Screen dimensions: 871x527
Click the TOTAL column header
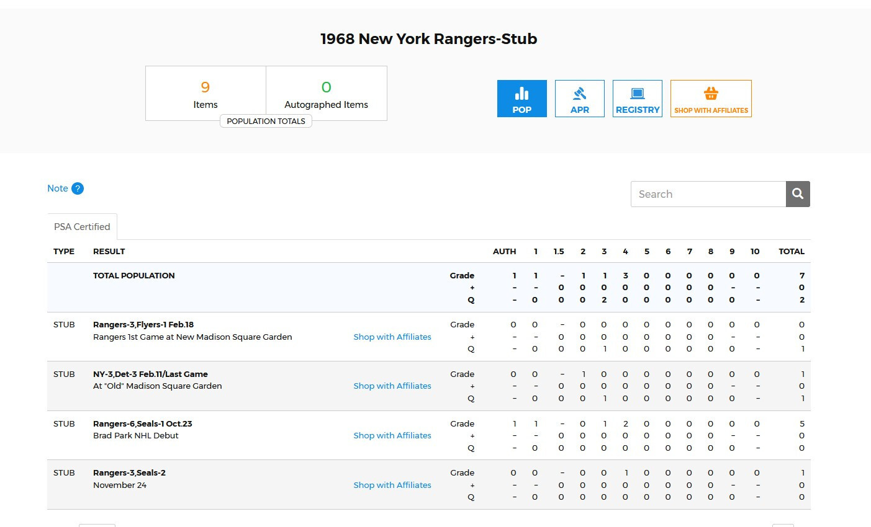tap(791, 251)
